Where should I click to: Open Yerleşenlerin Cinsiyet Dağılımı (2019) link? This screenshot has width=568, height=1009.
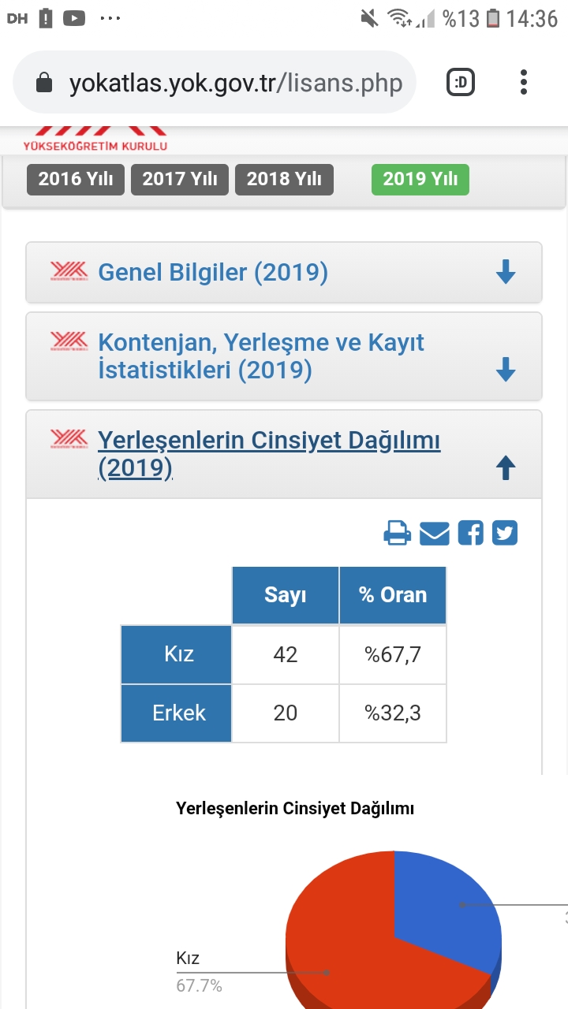coord(269,455)
